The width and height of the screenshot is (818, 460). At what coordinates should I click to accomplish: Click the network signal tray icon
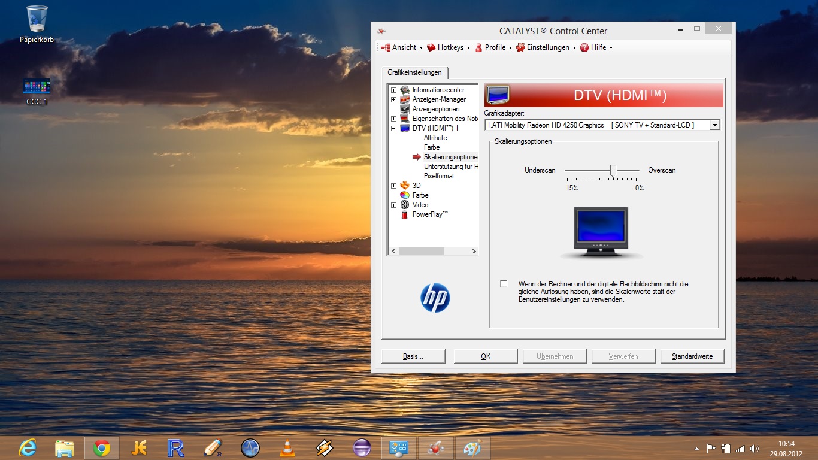(x=740, y=449)
